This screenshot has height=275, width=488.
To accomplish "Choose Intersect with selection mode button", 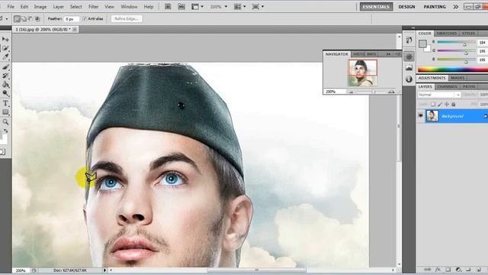I will click(37, 18).
